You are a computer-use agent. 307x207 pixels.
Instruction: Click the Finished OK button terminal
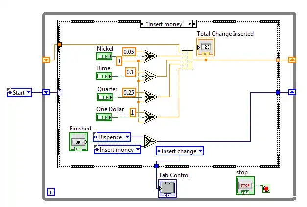coord(78,142)
